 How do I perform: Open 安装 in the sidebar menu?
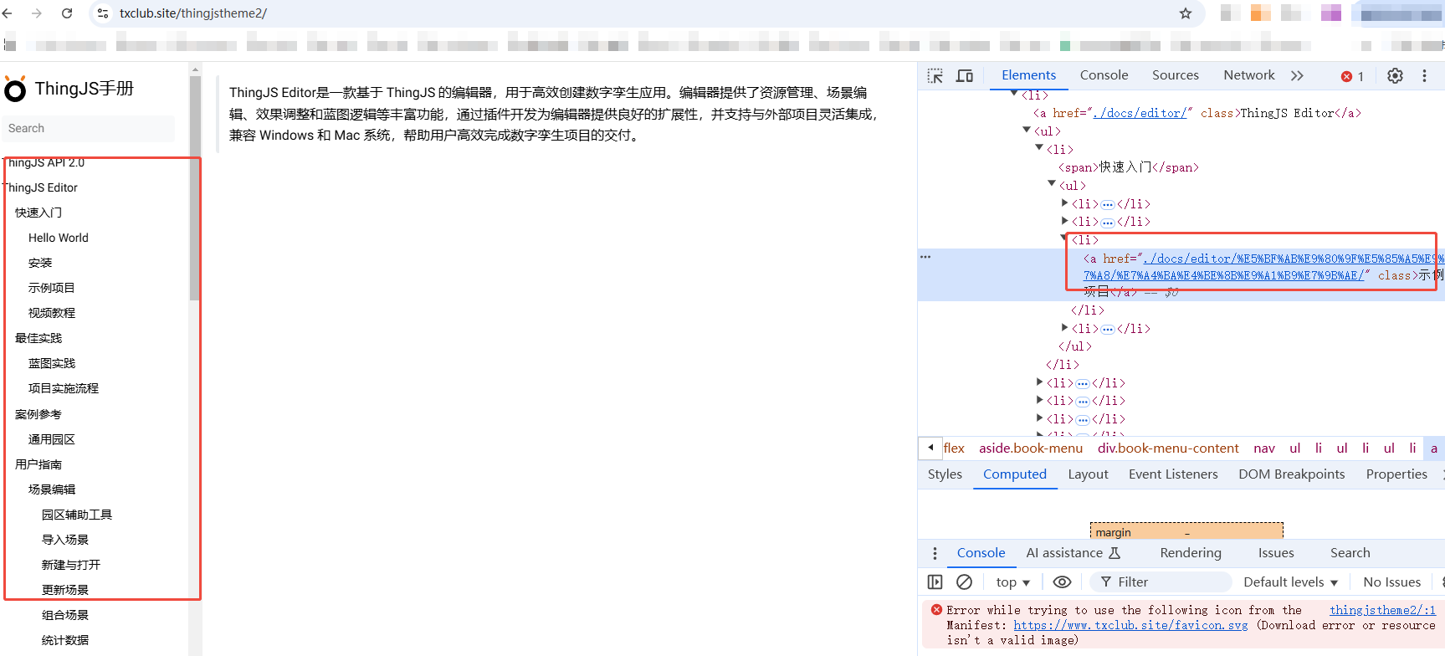(40, 263)
